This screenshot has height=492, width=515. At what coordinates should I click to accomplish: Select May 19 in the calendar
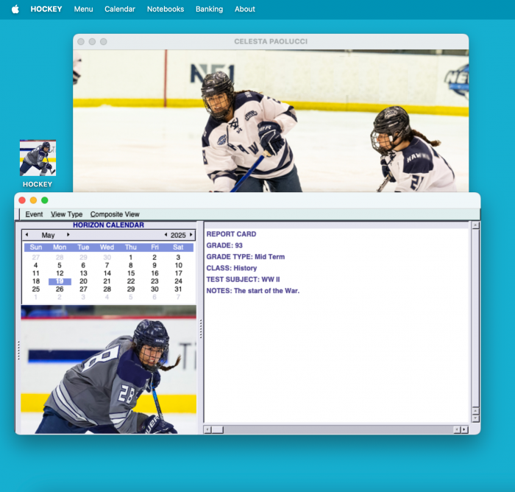[x=60, y=281]
